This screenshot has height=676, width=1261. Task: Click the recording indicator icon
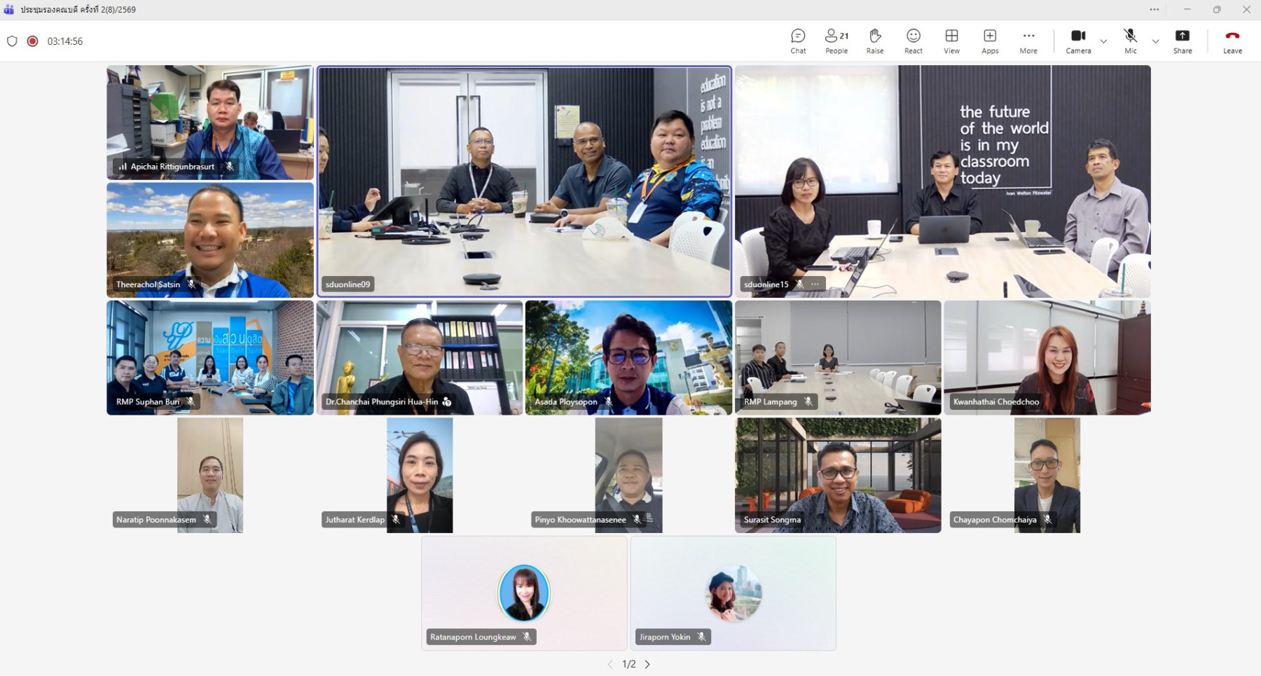(x=32, y=41)
